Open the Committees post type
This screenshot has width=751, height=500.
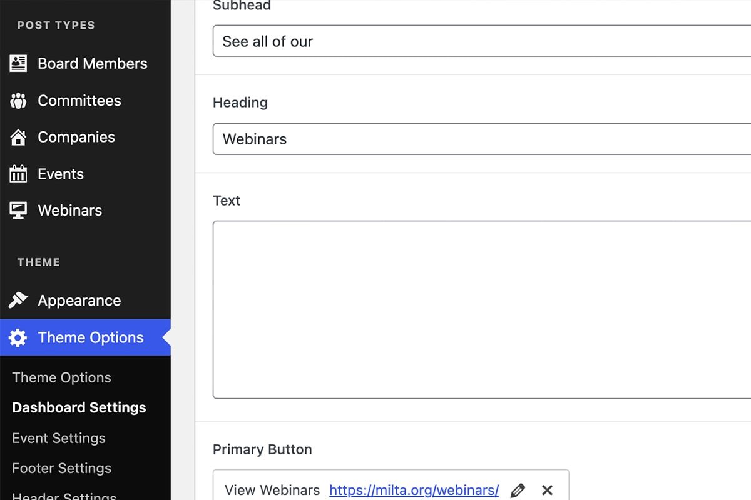pos(79,101)
